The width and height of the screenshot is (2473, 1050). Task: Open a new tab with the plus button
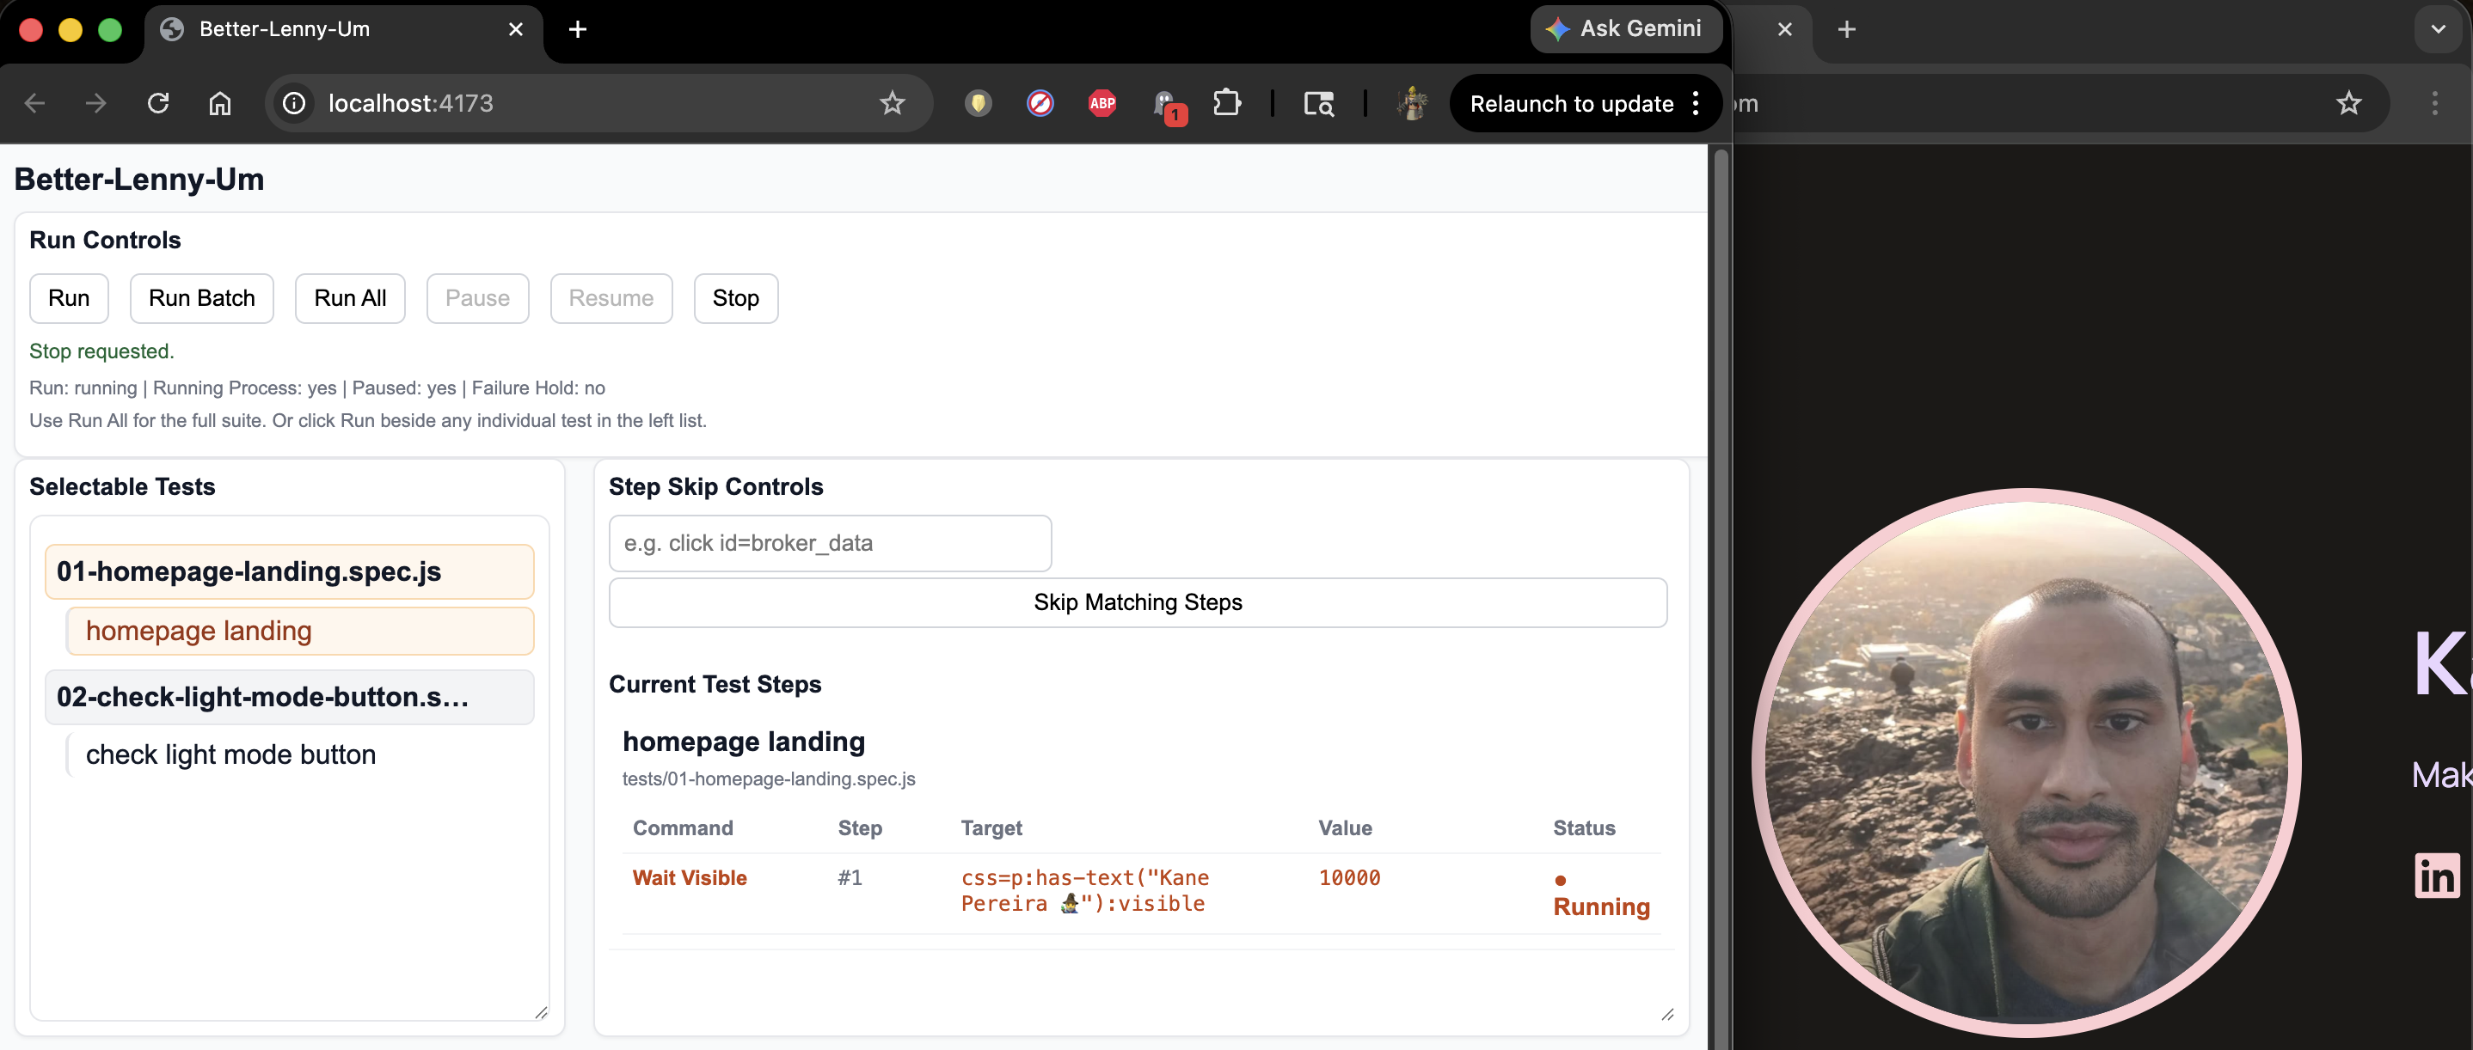[577, 30]
